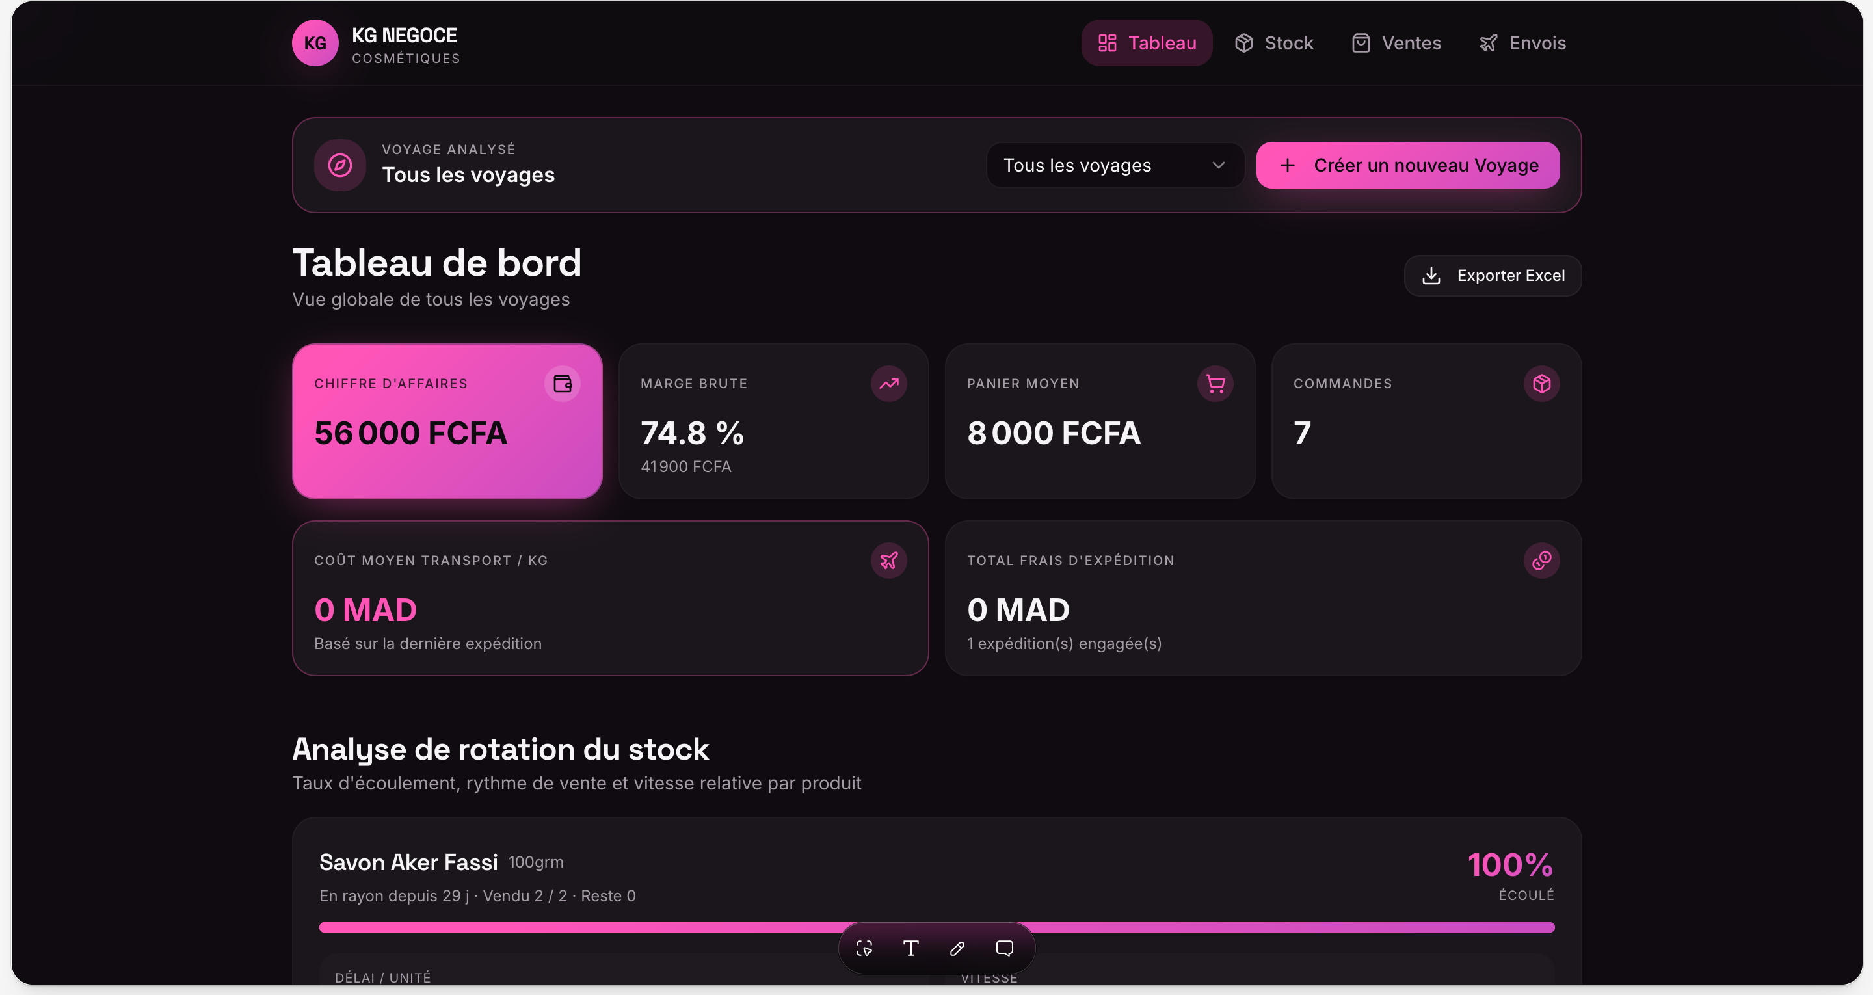Click the coins icon on Total frais d'expédition

click(x=1542, y=560)
